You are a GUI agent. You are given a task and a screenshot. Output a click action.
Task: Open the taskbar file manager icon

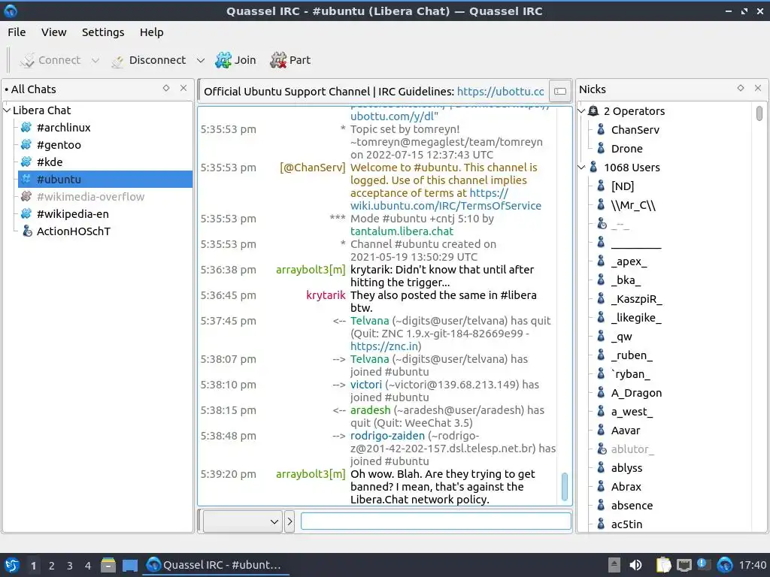(108, 565)
